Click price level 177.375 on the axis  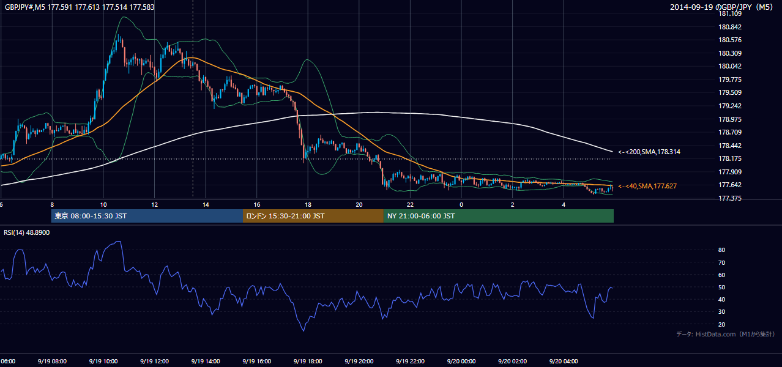[x=730, y=198]
